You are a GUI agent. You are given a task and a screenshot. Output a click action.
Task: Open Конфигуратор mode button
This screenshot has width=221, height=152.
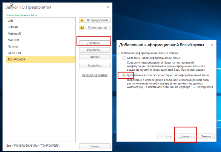[x=95, y=27]
